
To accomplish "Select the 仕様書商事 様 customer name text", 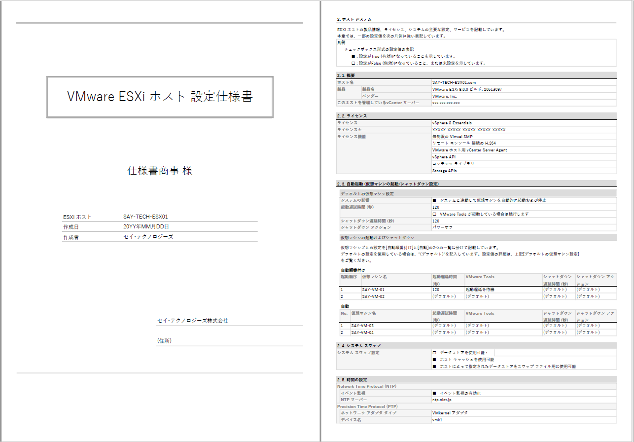I will point(160,171).
